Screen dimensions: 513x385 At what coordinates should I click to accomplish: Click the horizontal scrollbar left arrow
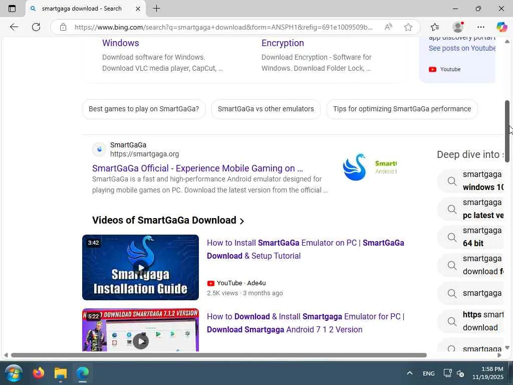tap(6, 355)
